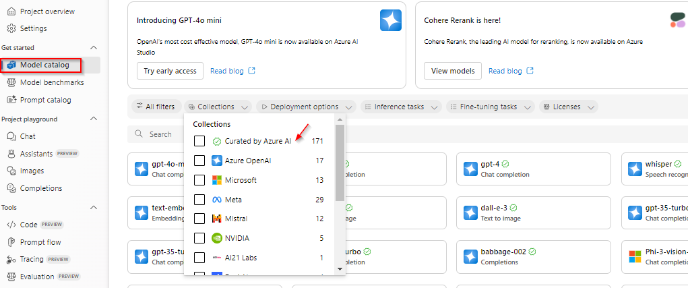
Task: Click the gpt-4 model card icon
Action: click(470, 169)
